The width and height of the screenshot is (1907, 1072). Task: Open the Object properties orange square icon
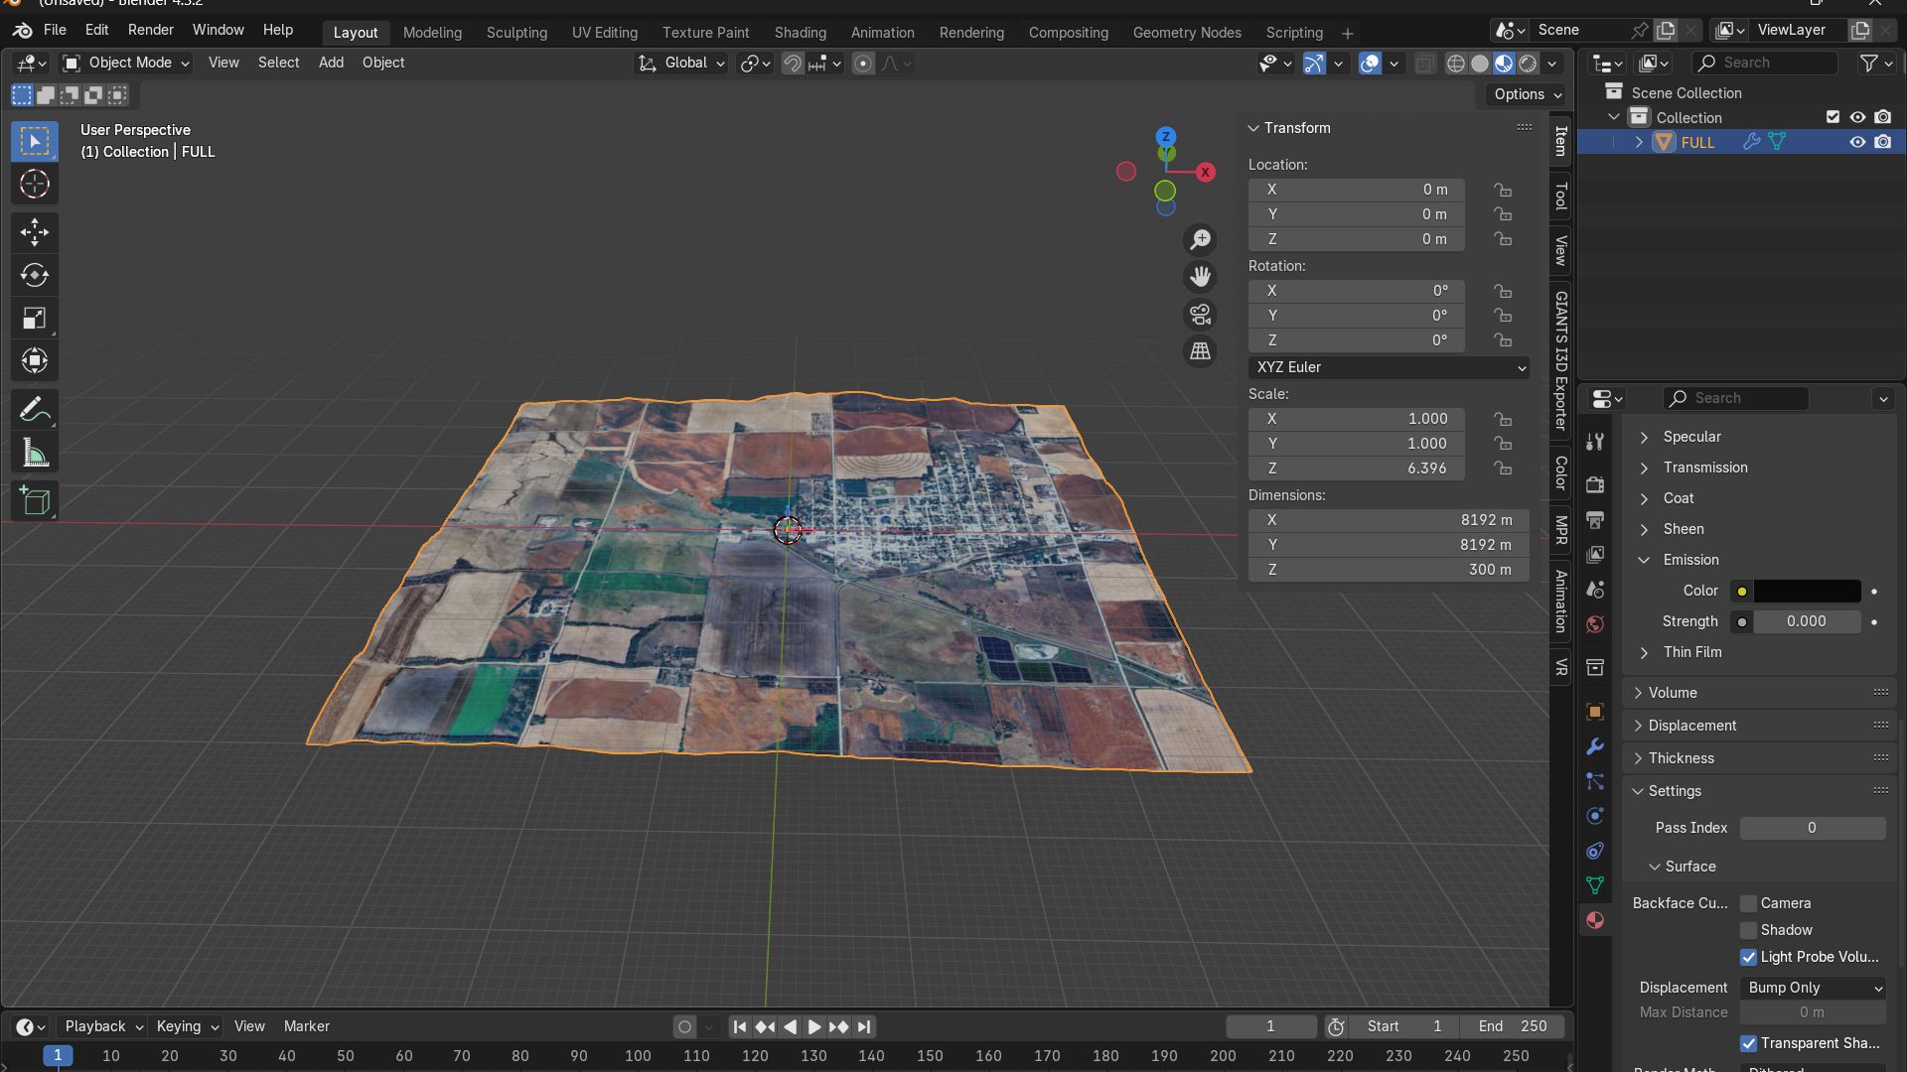pos(1595,712)
